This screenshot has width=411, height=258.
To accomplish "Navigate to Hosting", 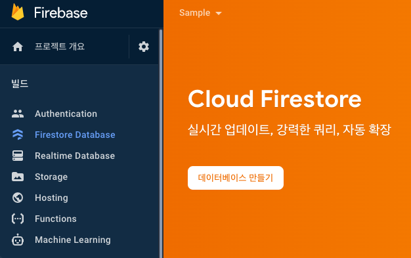I will (x=51, y=198).
